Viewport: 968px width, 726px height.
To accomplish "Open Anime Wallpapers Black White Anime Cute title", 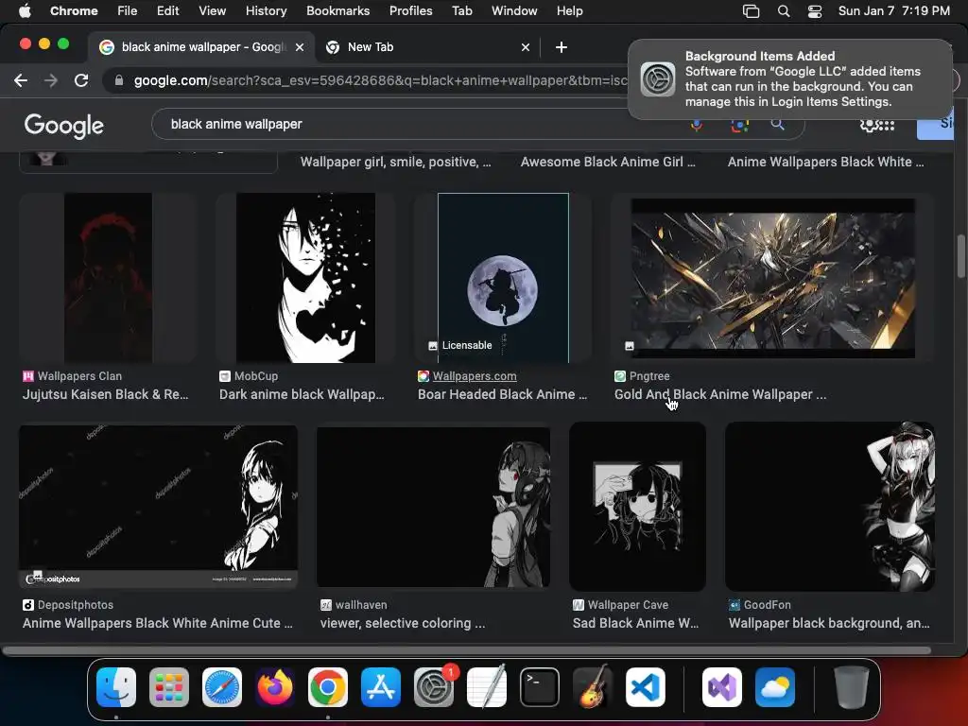I will click(x=158, y=624).
